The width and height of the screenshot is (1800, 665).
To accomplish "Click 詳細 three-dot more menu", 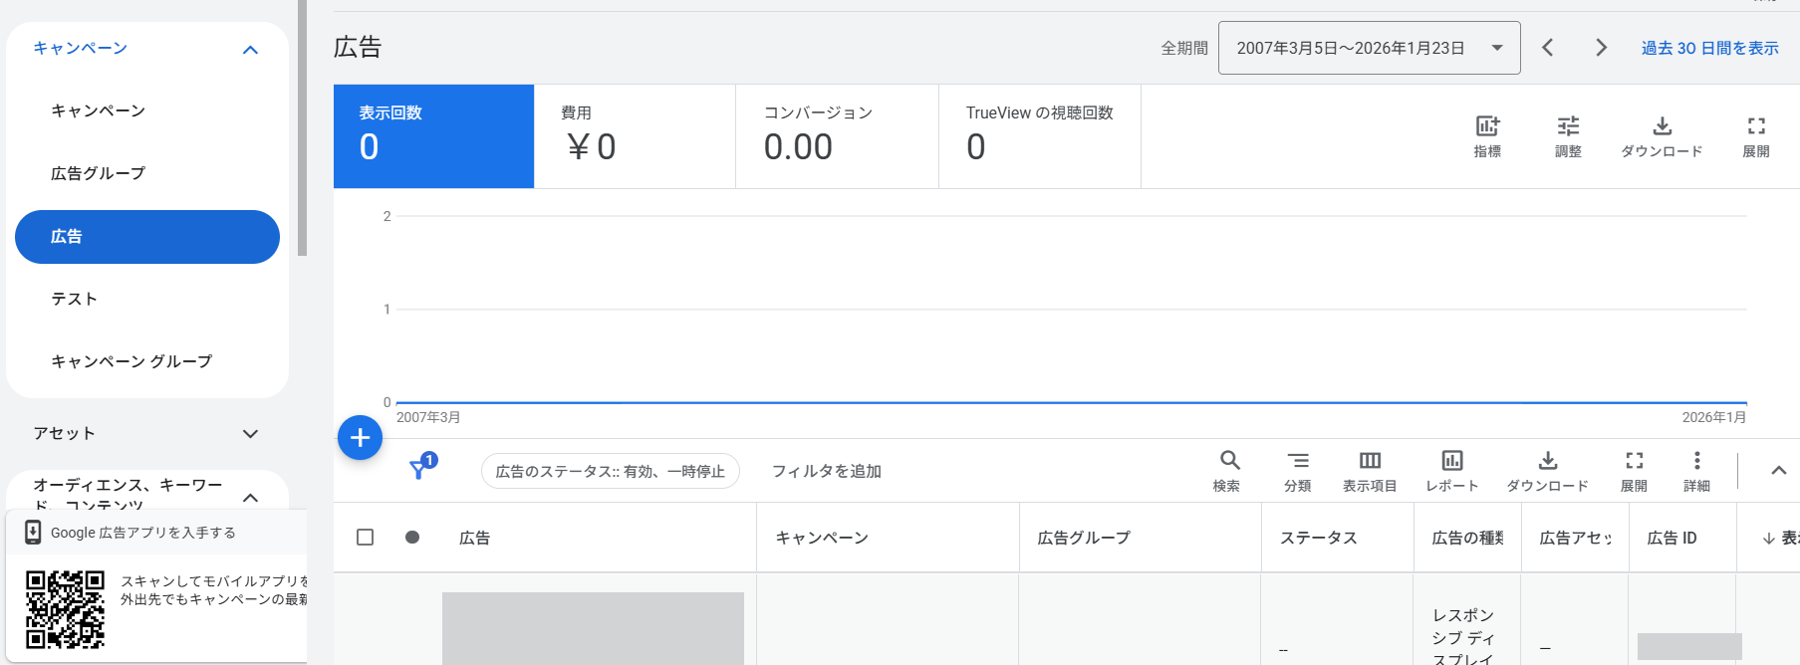I will coord(1696,469).
